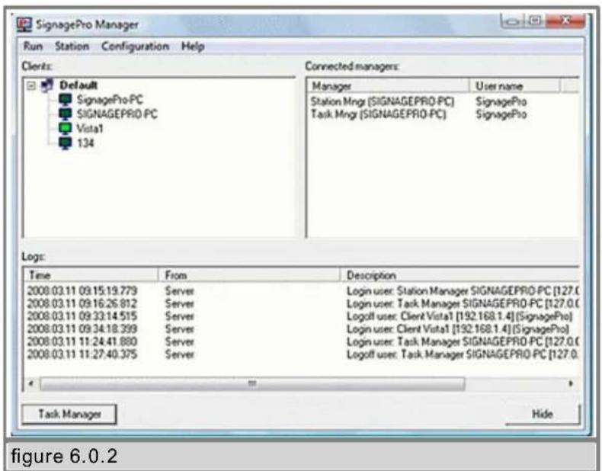Screen dimensions: 602x471
Task: Open the Task Manager button
Action: tap(69, 414)
